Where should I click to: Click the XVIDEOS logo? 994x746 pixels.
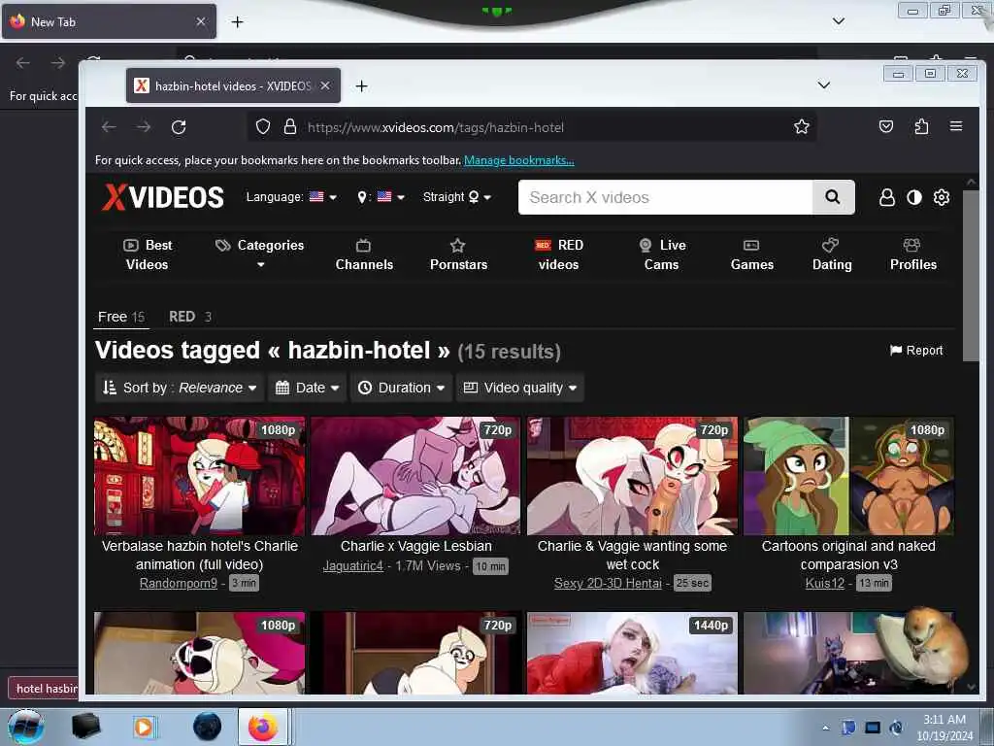[x=163, y=197]
